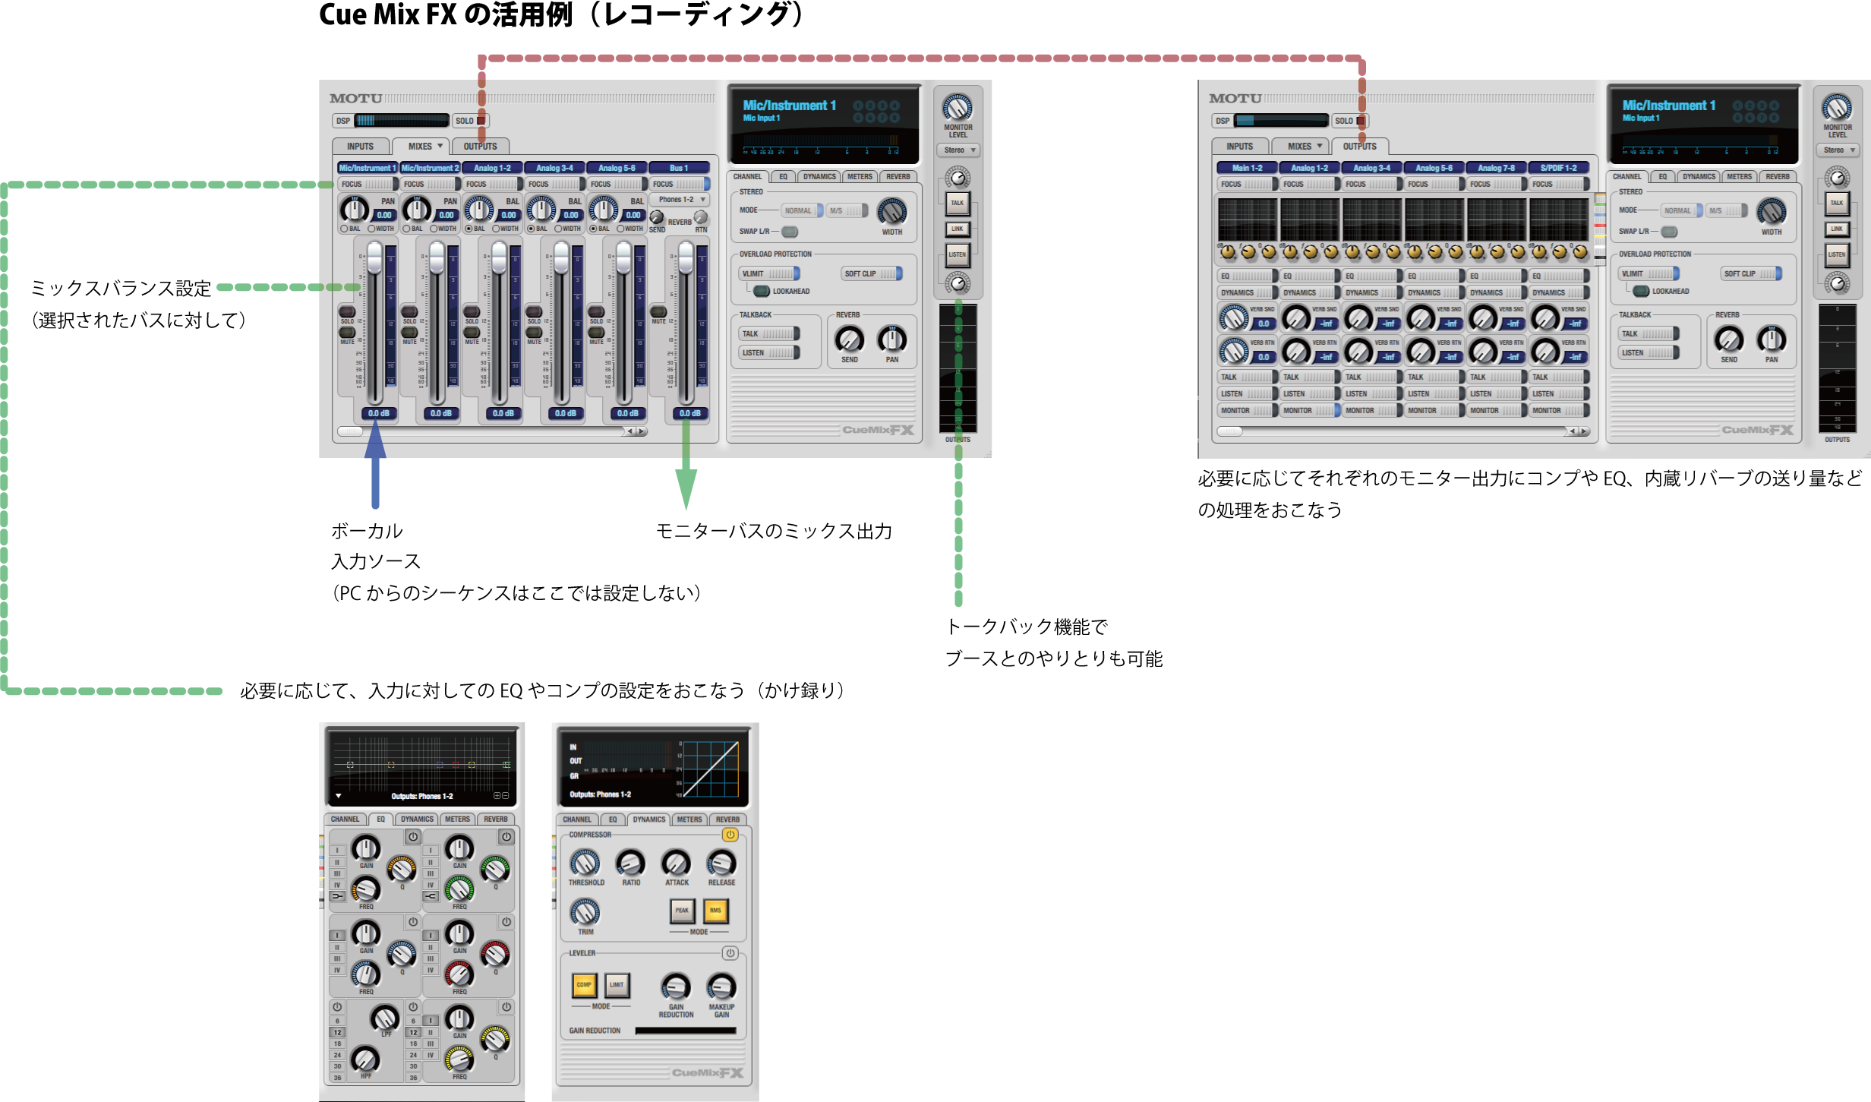Image resolution: width=1871 pixels, height=1102 pixels.
Task: Toggle MONITOR on the Analog 1-2 output strip
Action: tap(1311, 410)
